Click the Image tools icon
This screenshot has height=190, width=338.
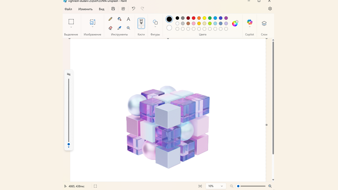click(92, 22)
